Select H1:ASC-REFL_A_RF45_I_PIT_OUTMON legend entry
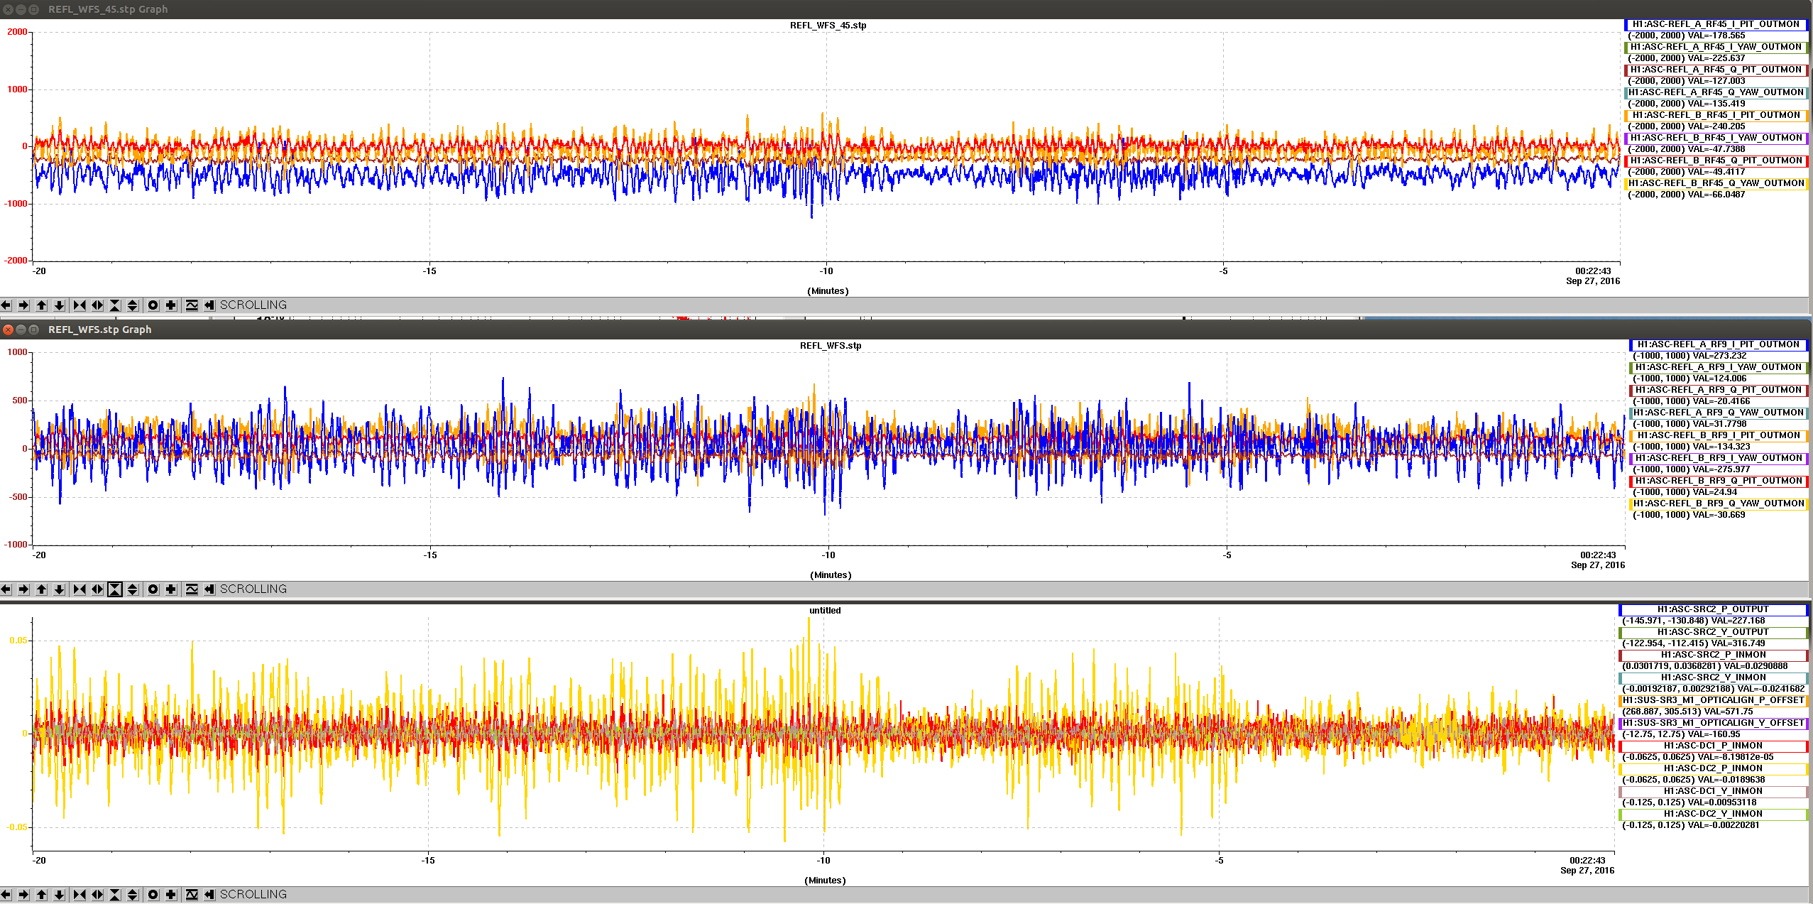 click(1716, 24)
